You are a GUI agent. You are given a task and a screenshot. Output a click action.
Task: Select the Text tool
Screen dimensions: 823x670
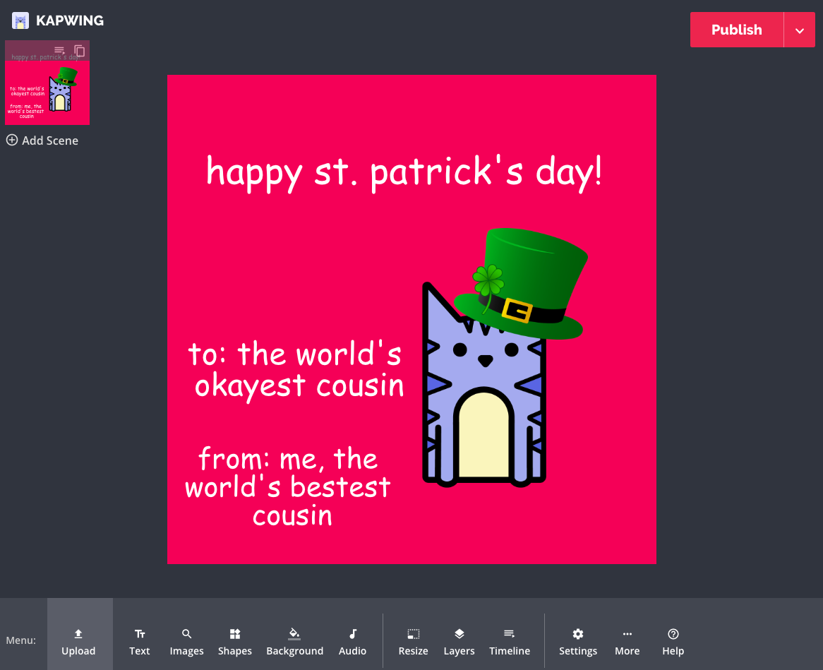140,641
